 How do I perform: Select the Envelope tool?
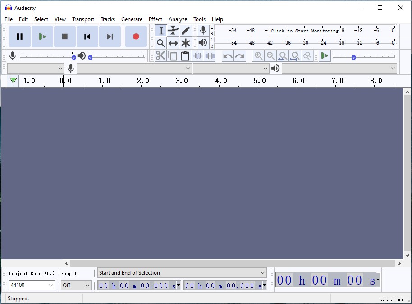[173, 30]
